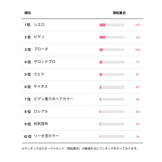Image resolution: width=162 pixels, height=162 pixels.
Task: Click the 順位 column header
Action: [28, 13]
